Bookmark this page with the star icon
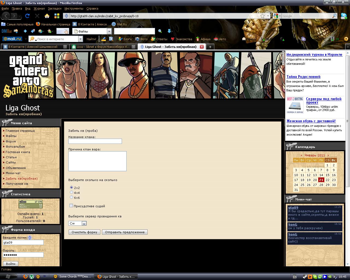The height and width of the screenshot is (280, 350). coord(262,16)
